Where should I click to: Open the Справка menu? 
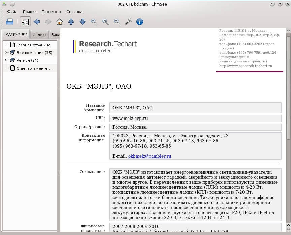74,12
